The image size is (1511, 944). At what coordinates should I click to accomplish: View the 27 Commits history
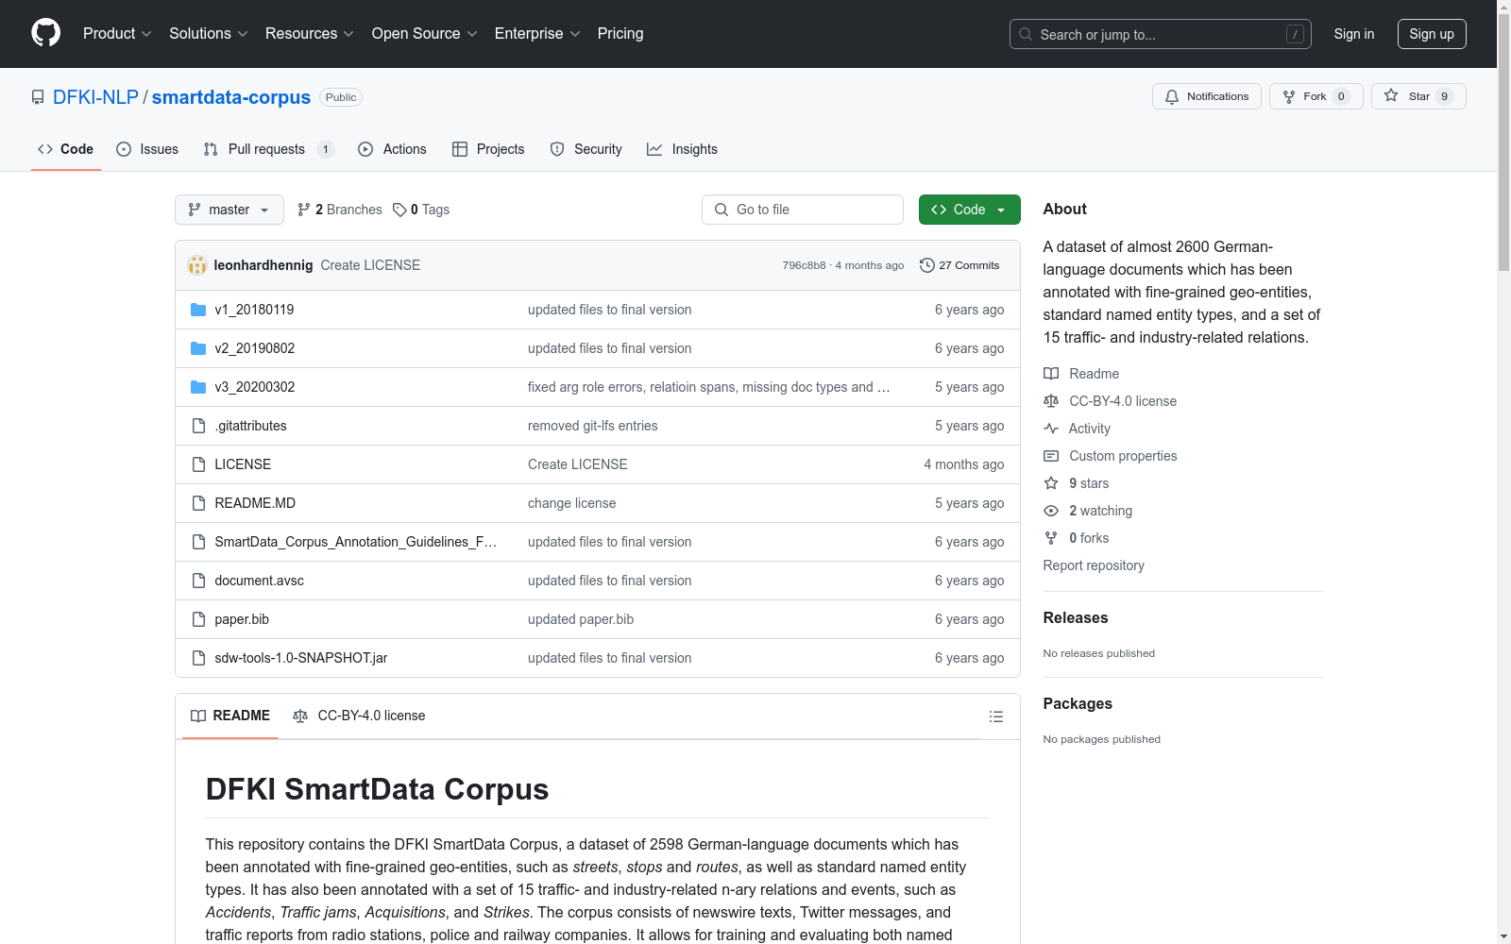click(959, 265)
